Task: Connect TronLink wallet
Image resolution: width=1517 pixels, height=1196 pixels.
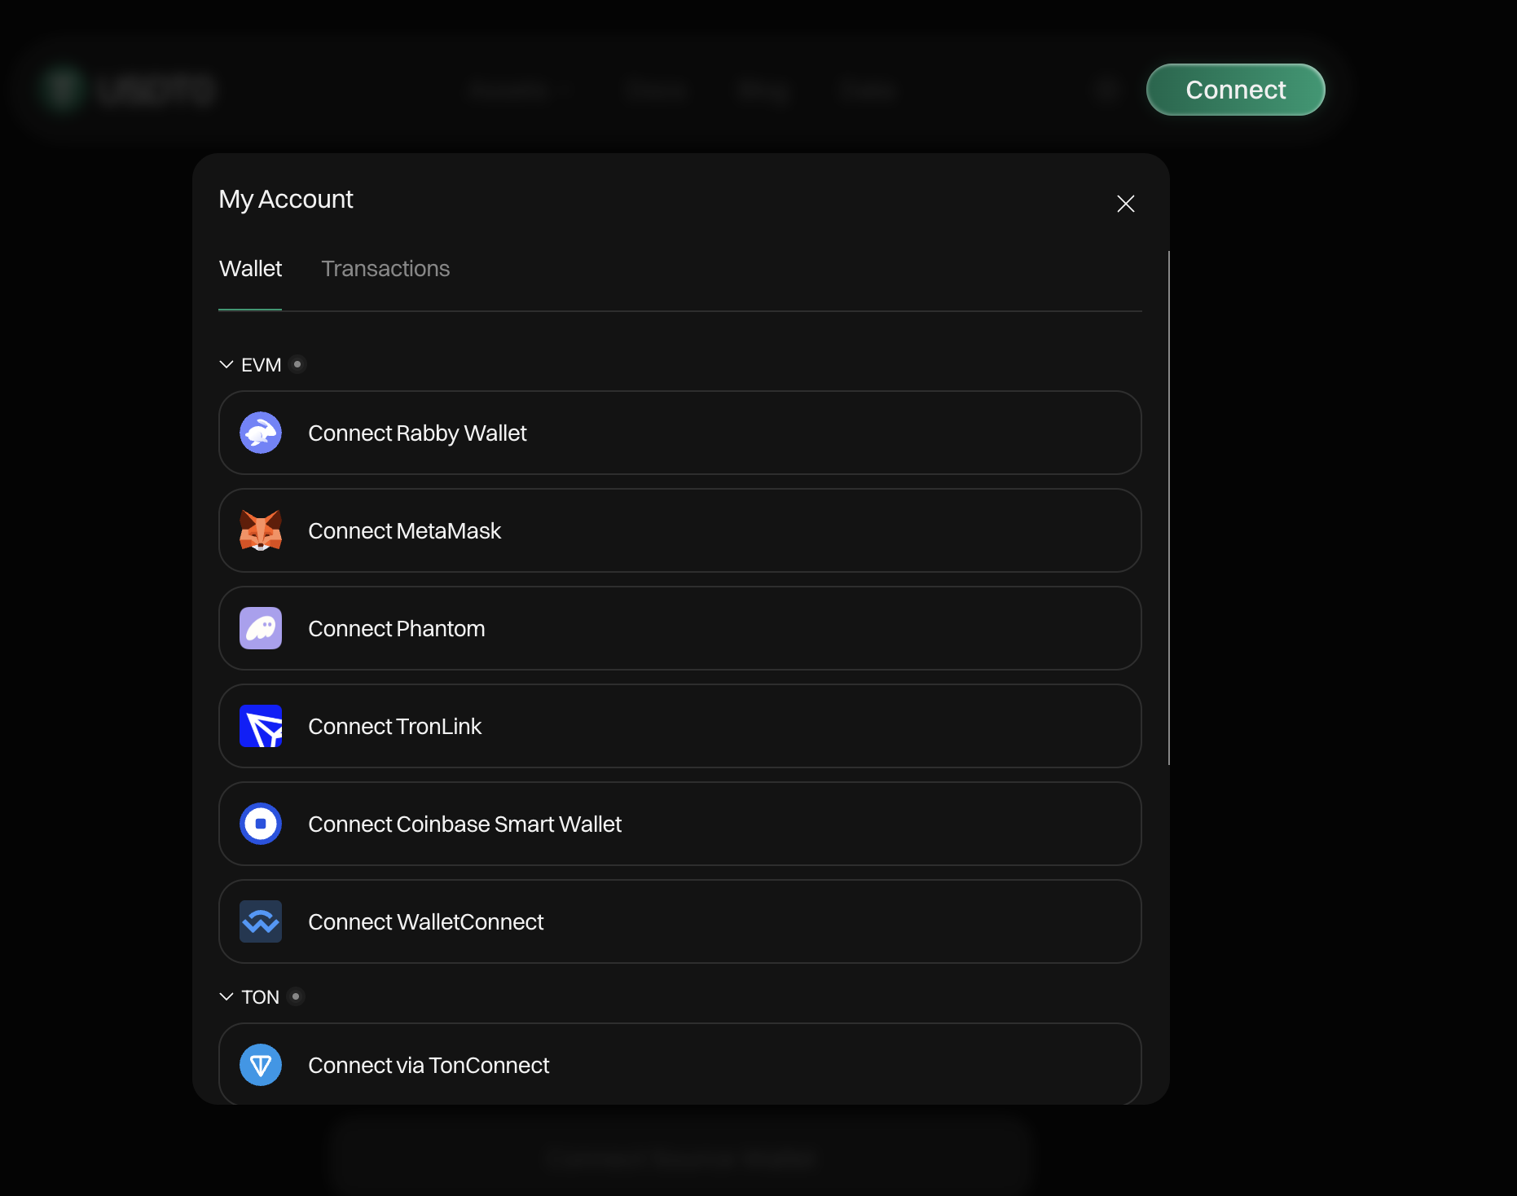Action: (680, 726)
